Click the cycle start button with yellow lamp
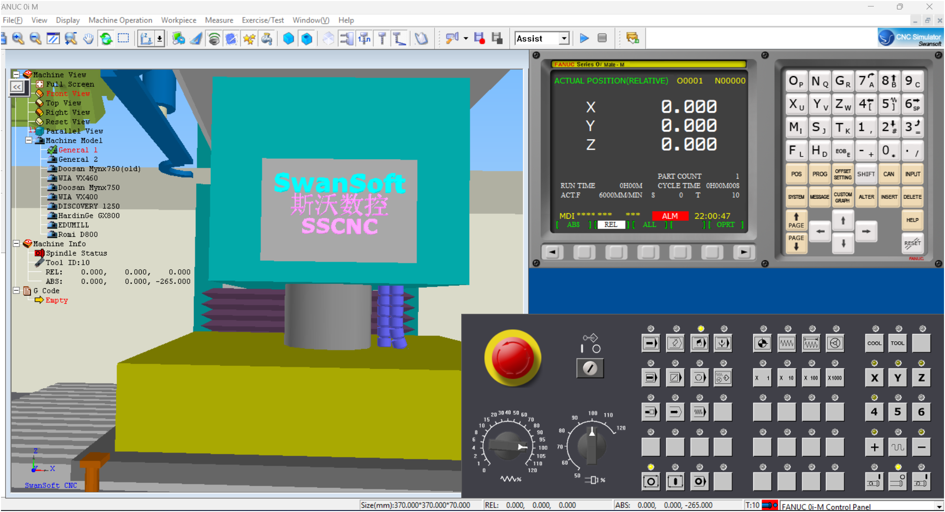 point(651,481)
